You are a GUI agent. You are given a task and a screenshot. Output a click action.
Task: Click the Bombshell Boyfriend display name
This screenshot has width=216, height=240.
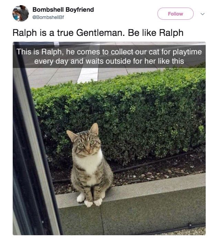[63, 10]
